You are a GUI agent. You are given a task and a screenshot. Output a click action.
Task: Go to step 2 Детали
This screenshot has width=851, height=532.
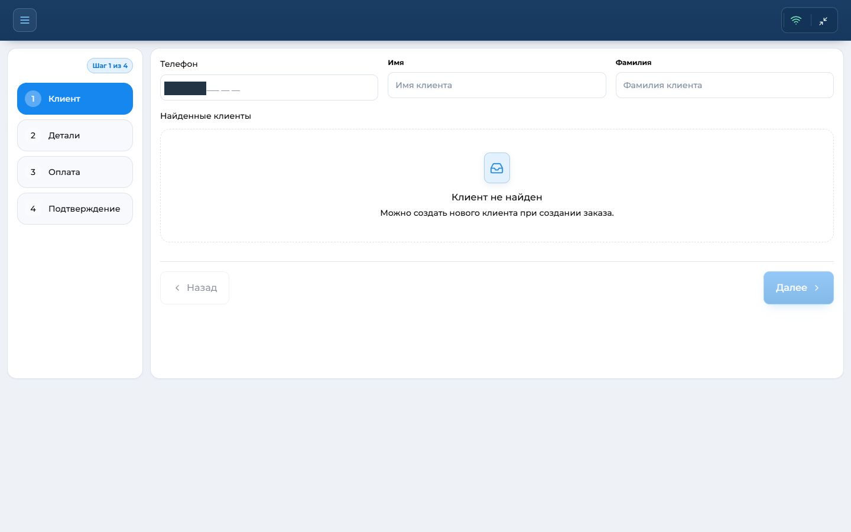pos(75,135)
